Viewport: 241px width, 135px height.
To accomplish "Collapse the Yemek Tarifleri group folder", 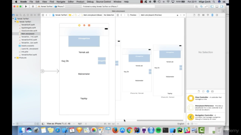I will [x=15, y=22].
